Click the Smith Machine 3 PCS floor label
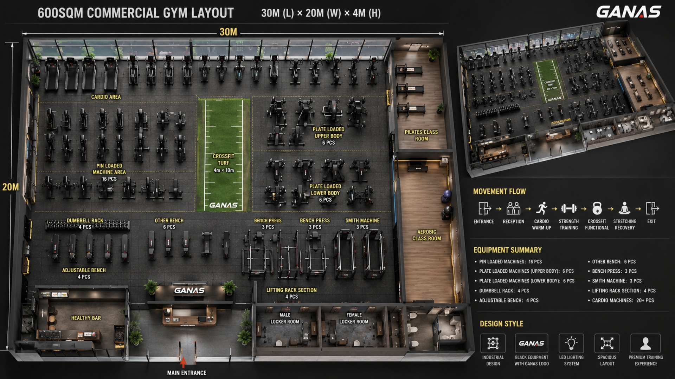Viewport: 675px width, 379px height. (362, 224)
